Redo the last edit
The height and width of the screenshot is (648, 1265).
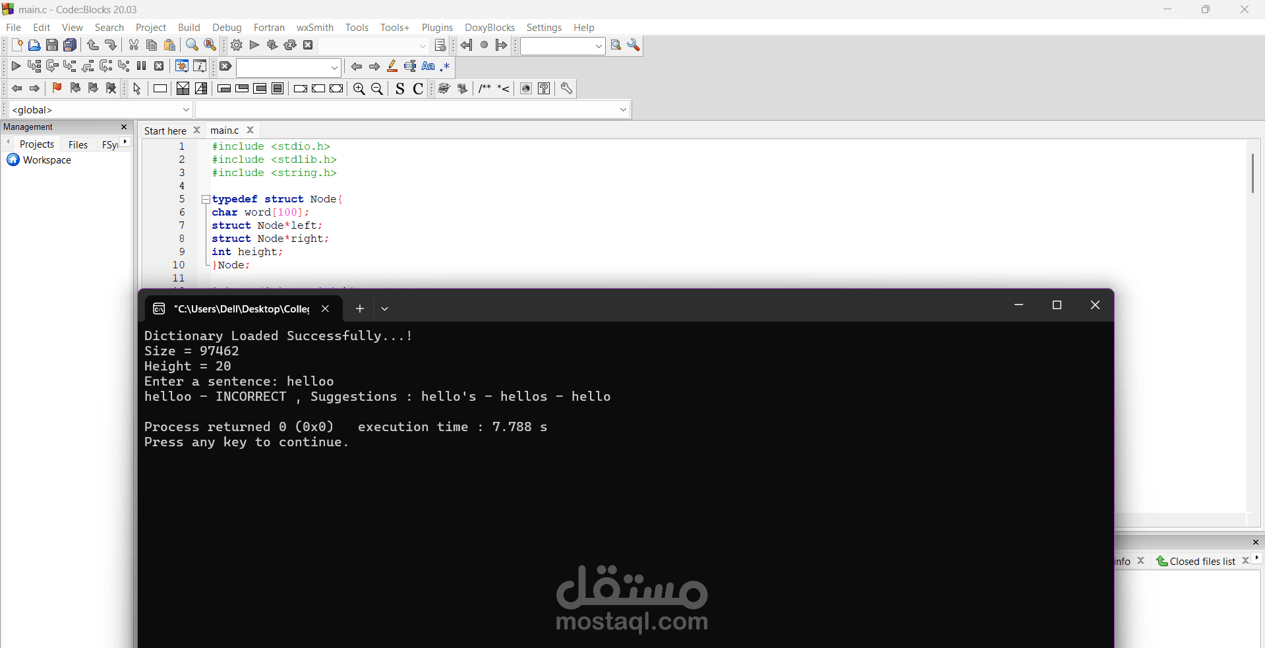[x=111, y=45]
